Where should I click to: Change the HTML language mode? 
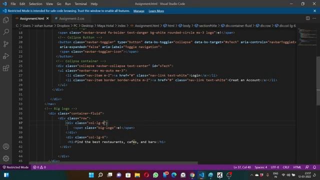[x=297, y=167]
